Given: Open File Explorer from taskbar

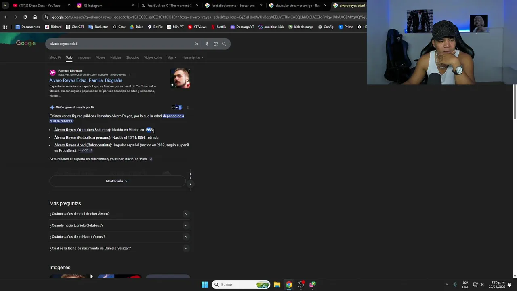Looking at the screenshot, I should click(277, 285).
